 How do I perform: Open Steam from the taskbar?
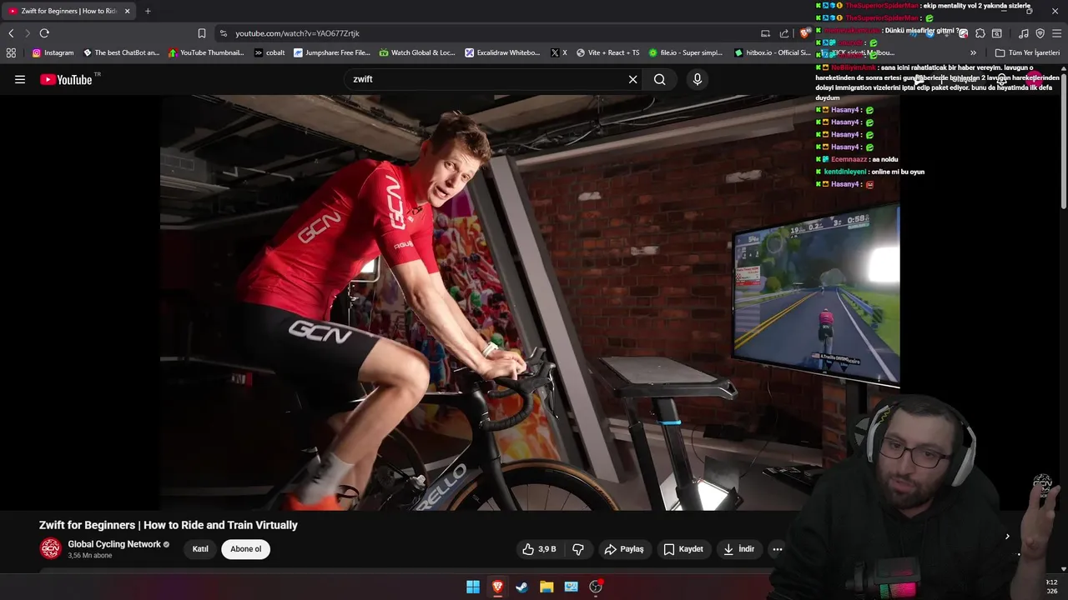521,587
